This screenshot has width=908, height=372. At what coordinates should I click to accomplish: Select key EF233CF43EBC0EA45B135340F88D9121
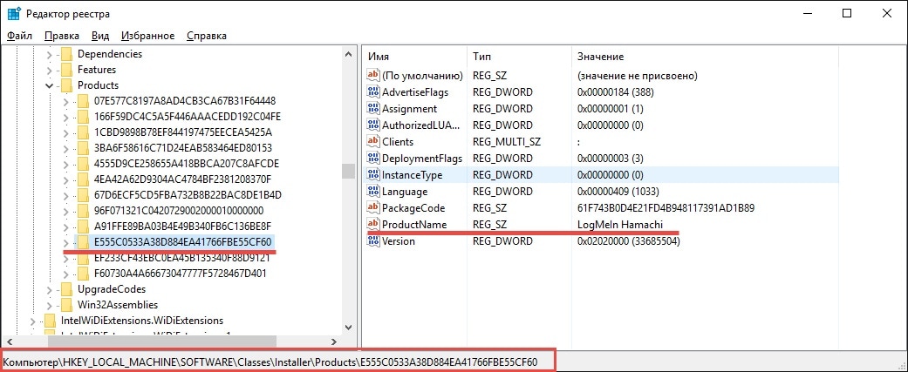pos(184,258)
